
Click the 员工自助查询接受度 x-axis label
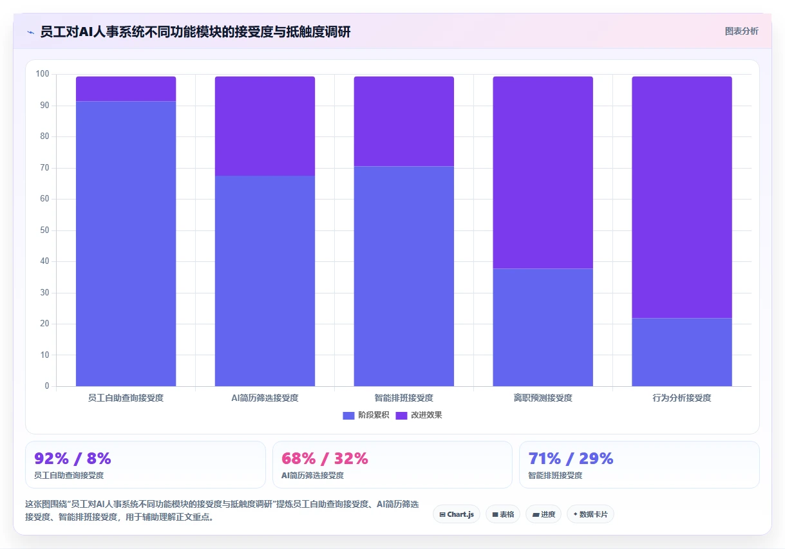click(x=126, y=398)
